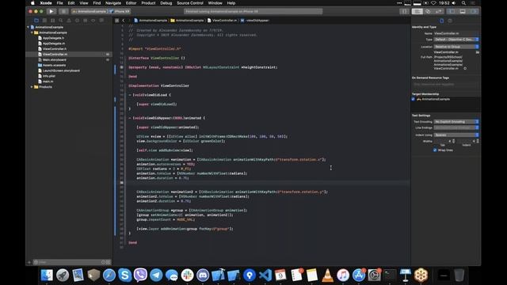Open the Edit menu

click(71, 3)
